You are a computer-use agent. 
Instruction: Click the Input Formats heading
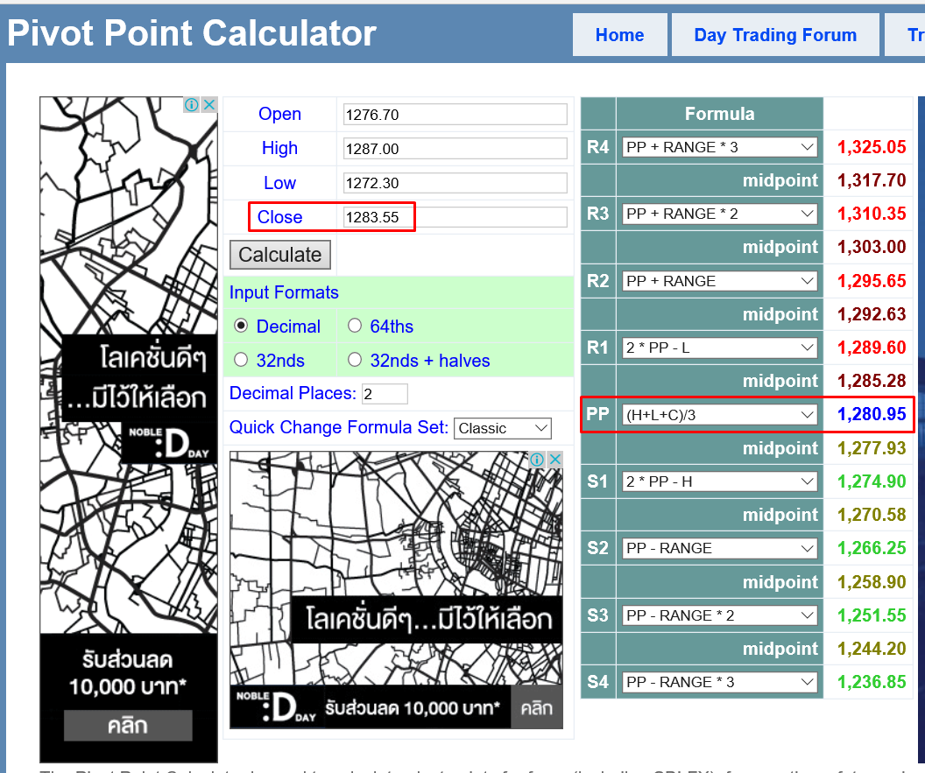[x=284, y=292]
